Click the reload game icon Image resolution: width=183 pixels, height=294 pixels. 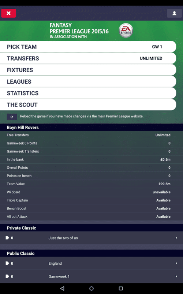(x=12, y=117)
